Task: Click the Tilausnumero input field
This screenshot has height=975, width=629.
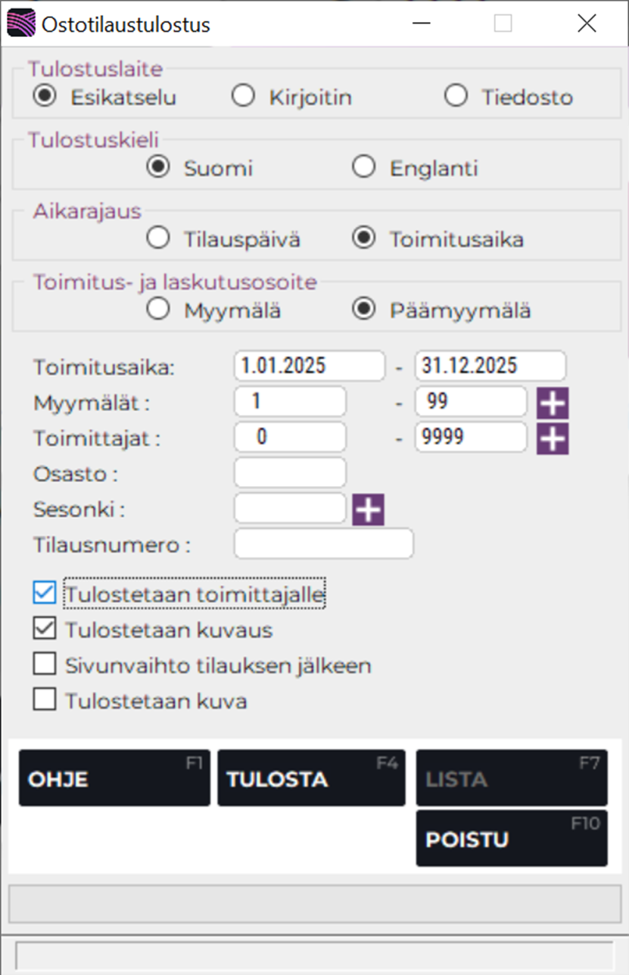Action: pos(323,544)
